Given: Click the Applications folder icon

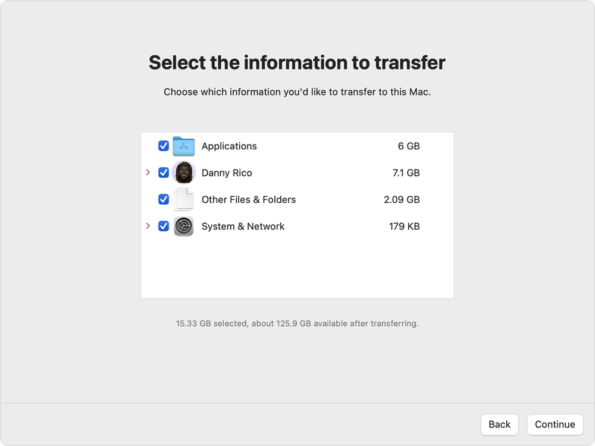Looking at the screenshot, I should [x=183, y=146].
